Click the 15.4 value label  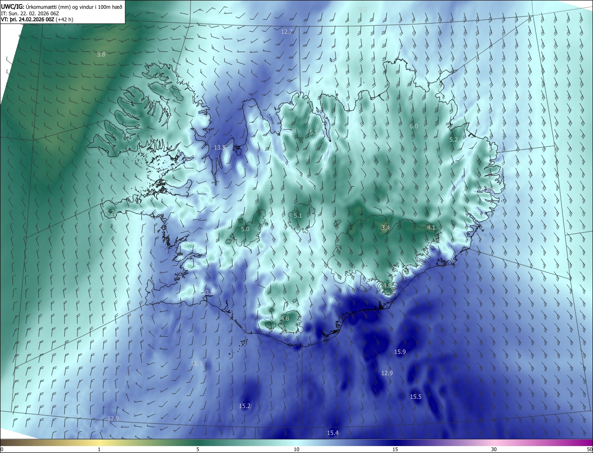(333, 433)
